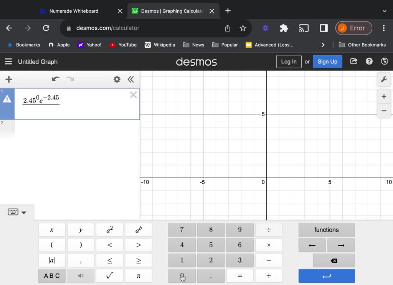Image resolution: width=393 pixels, height=285 pixels.
Task: Open the keypad functions menu
Action: 326,230
